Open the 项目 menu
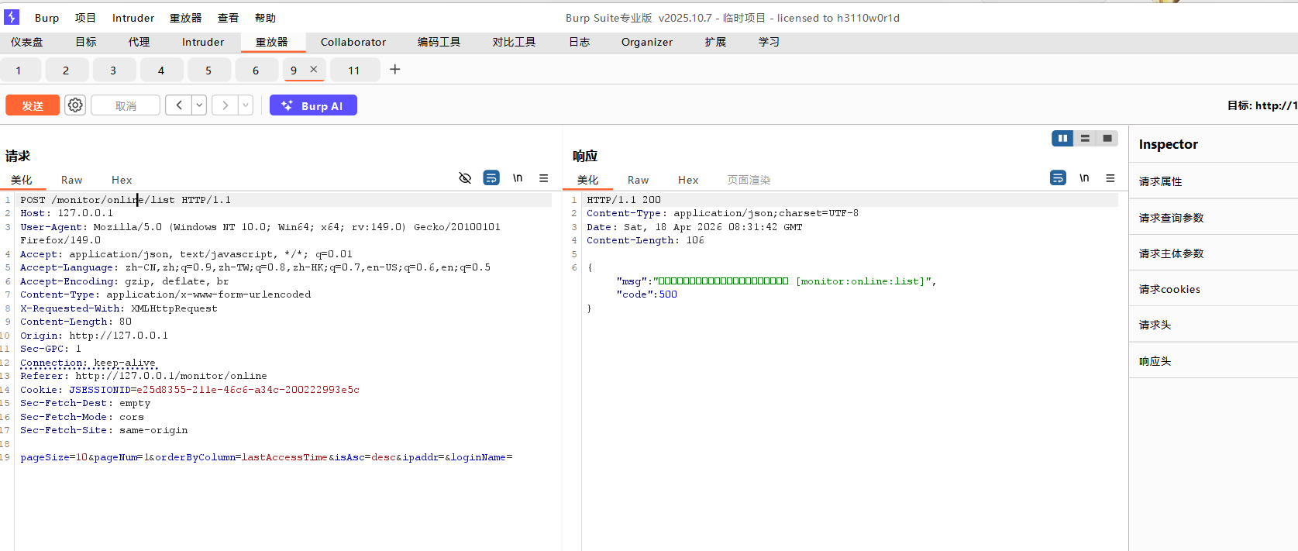This screenshot has width=1298, height=551. 85,18
